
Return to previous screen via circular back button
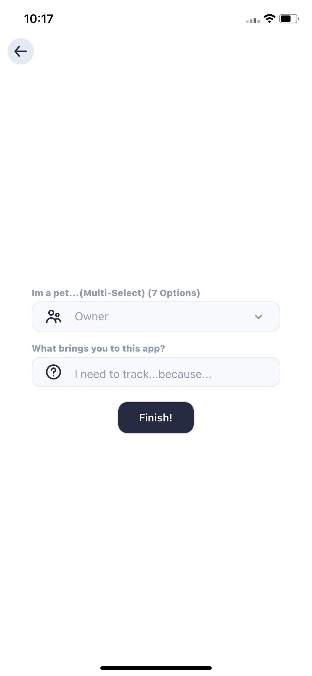tap(21, 51)
